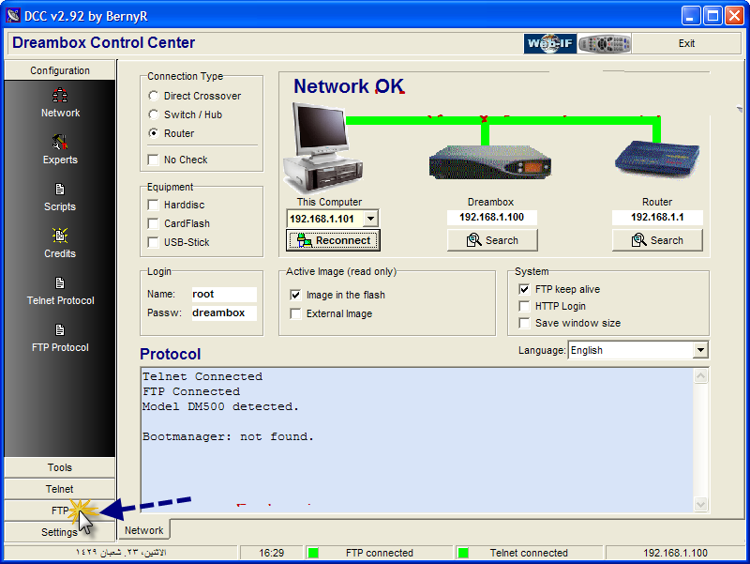Expand This Computer IP address dropdown
Screen dimensions: 750x564
click(x=370, y=219)
